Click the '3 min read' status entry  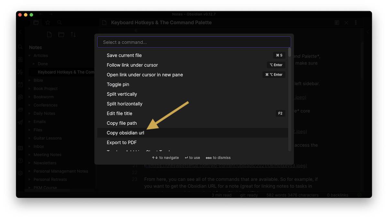tap(222, 195)
